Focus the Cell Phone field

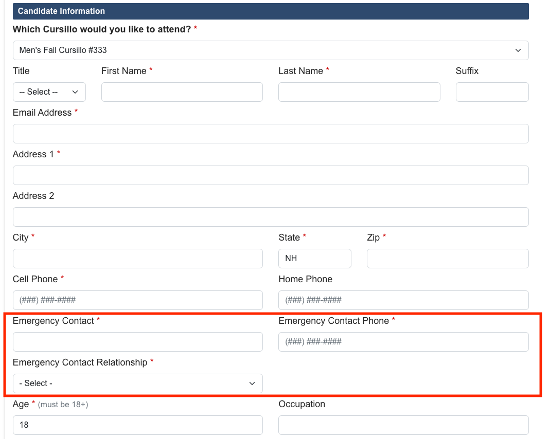pos(137,300)
